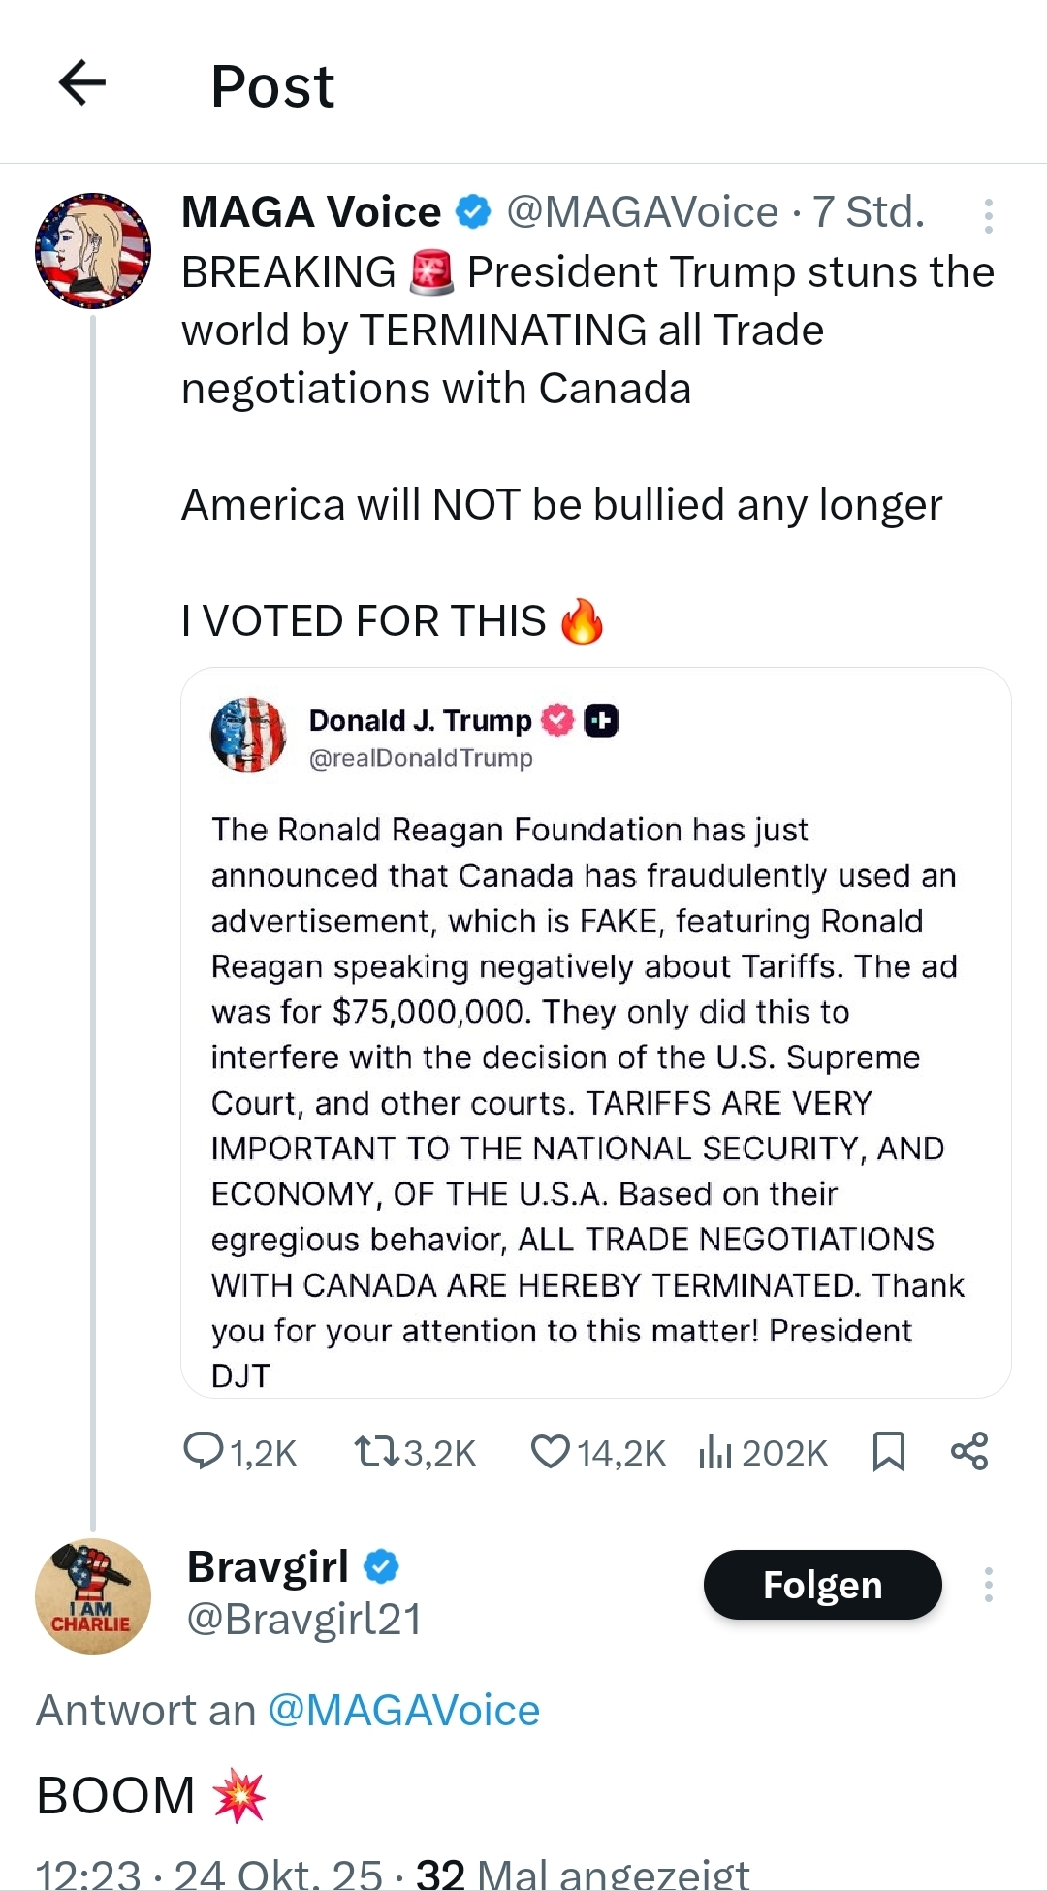The image size is (1047, 1891).
Task: Like the MAGA Voice post
Action: (x=551, y=1451)
